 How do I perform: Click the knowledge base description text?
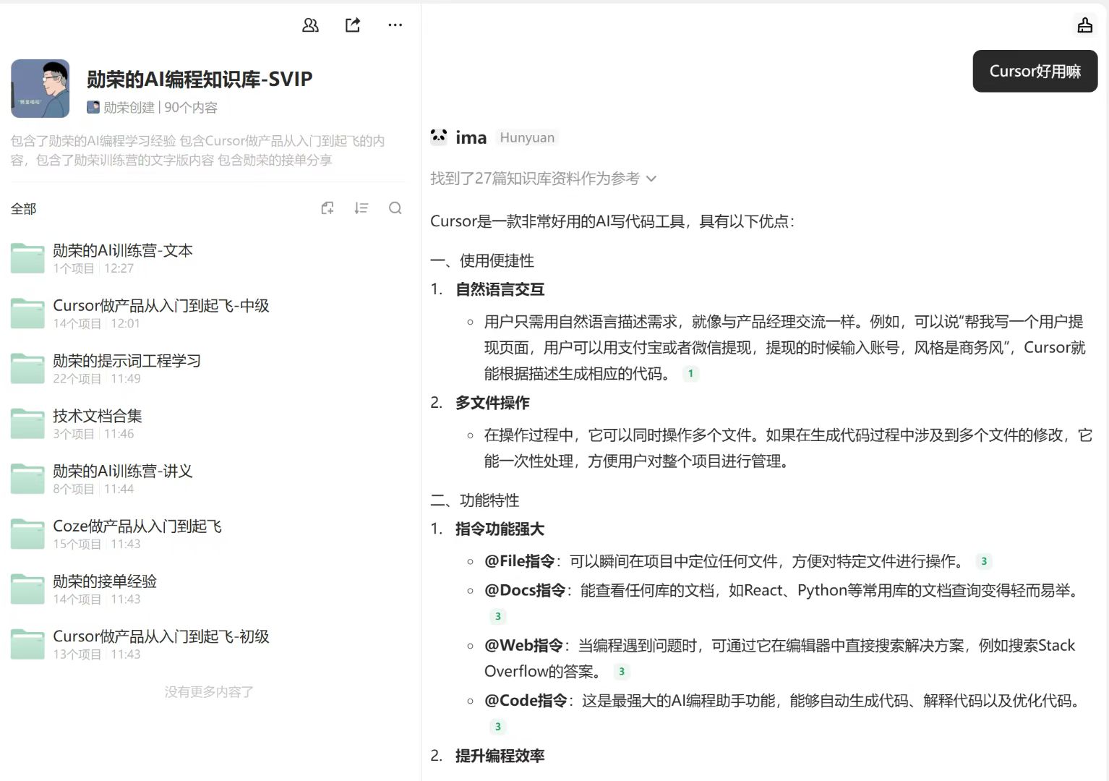click(x=198, y=150)
